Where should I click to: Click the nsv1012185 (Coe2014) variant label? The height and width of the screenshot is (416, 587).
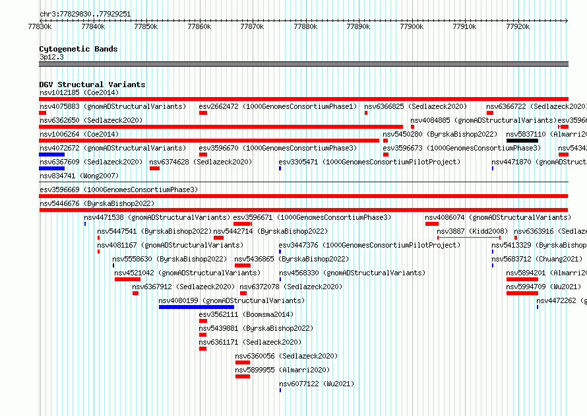[79, 92]
